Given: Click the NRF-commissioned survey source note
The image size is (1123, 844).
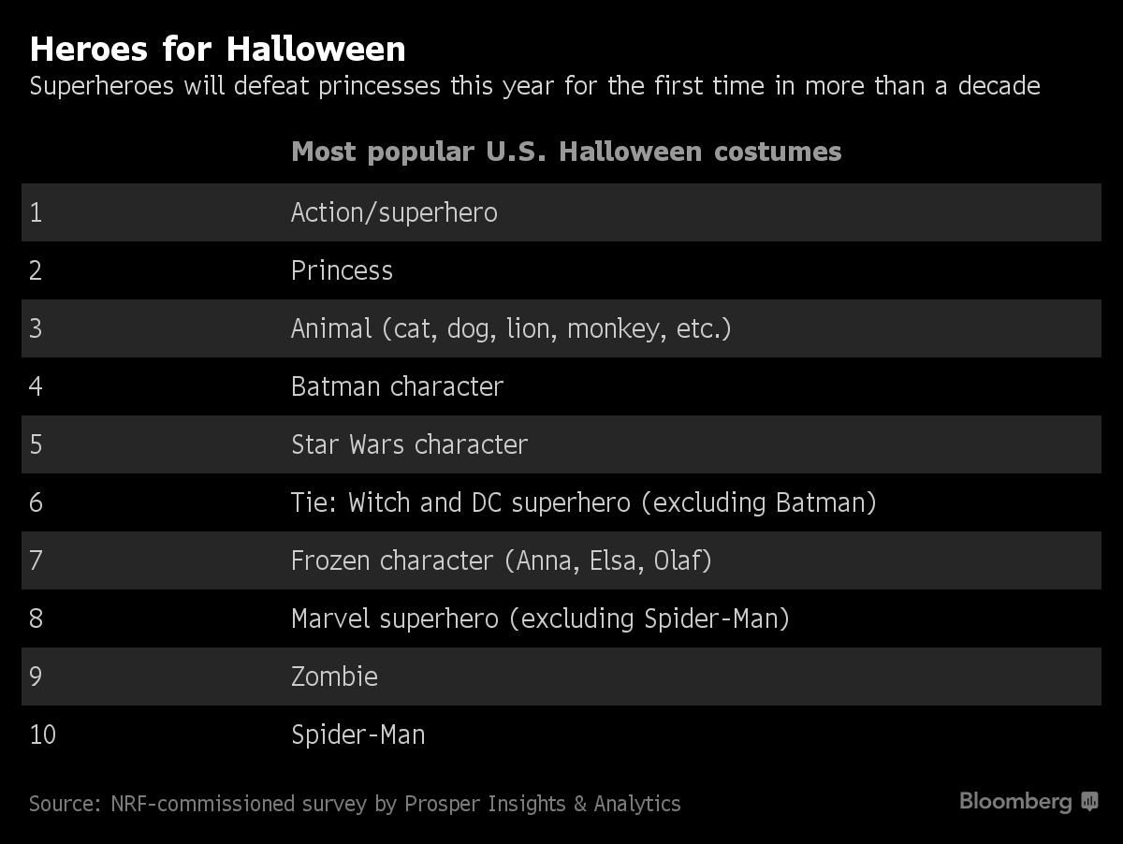Looking at the screenshot, I should pos(355,804).
